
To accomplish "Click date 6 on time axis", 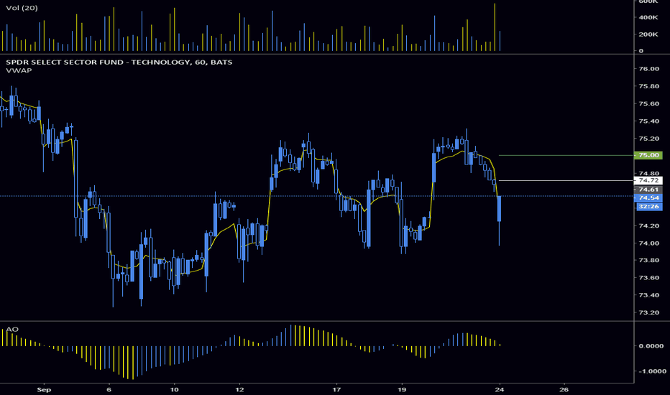I will click(109, 389).
